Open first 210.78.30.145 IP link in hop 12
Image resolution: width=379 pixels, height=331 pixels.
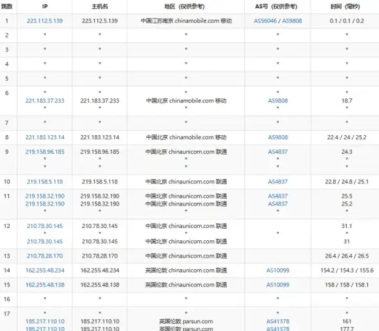click(x=44, y=226)
